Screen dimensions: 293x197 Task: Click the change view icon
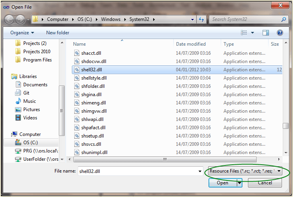244,33
